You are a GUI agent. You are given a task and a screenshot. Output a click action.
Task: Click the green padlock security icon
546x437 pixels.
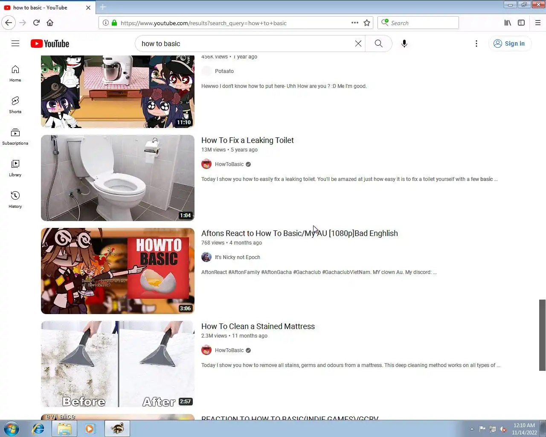(114, 23)
